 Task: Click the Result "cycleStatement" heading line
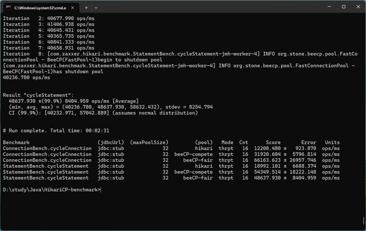(x=38, y=95)
